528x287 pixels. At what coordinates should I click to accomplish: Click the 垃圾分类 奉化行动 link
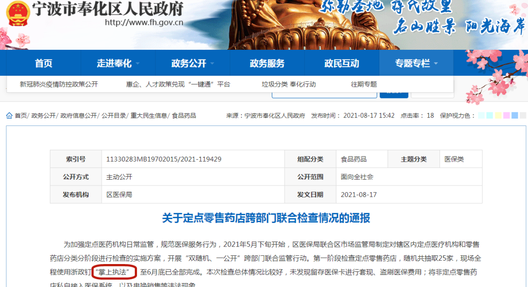coord(288,83)
